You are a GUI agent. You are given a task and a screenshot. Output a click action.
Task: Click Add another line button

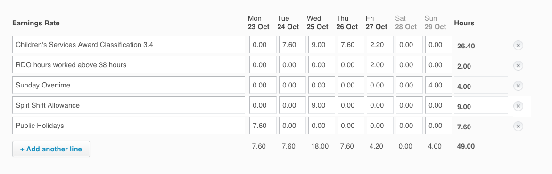pyautogui.click(x=51, y=149)
